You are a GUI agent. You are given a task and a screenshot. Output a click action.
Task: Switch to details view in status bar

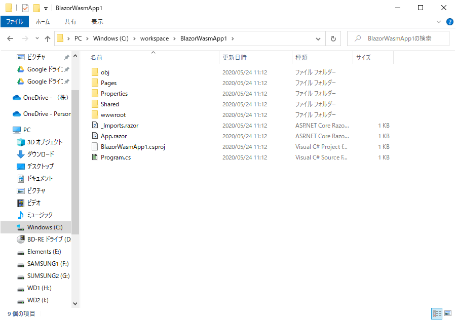tap(436, 313)
